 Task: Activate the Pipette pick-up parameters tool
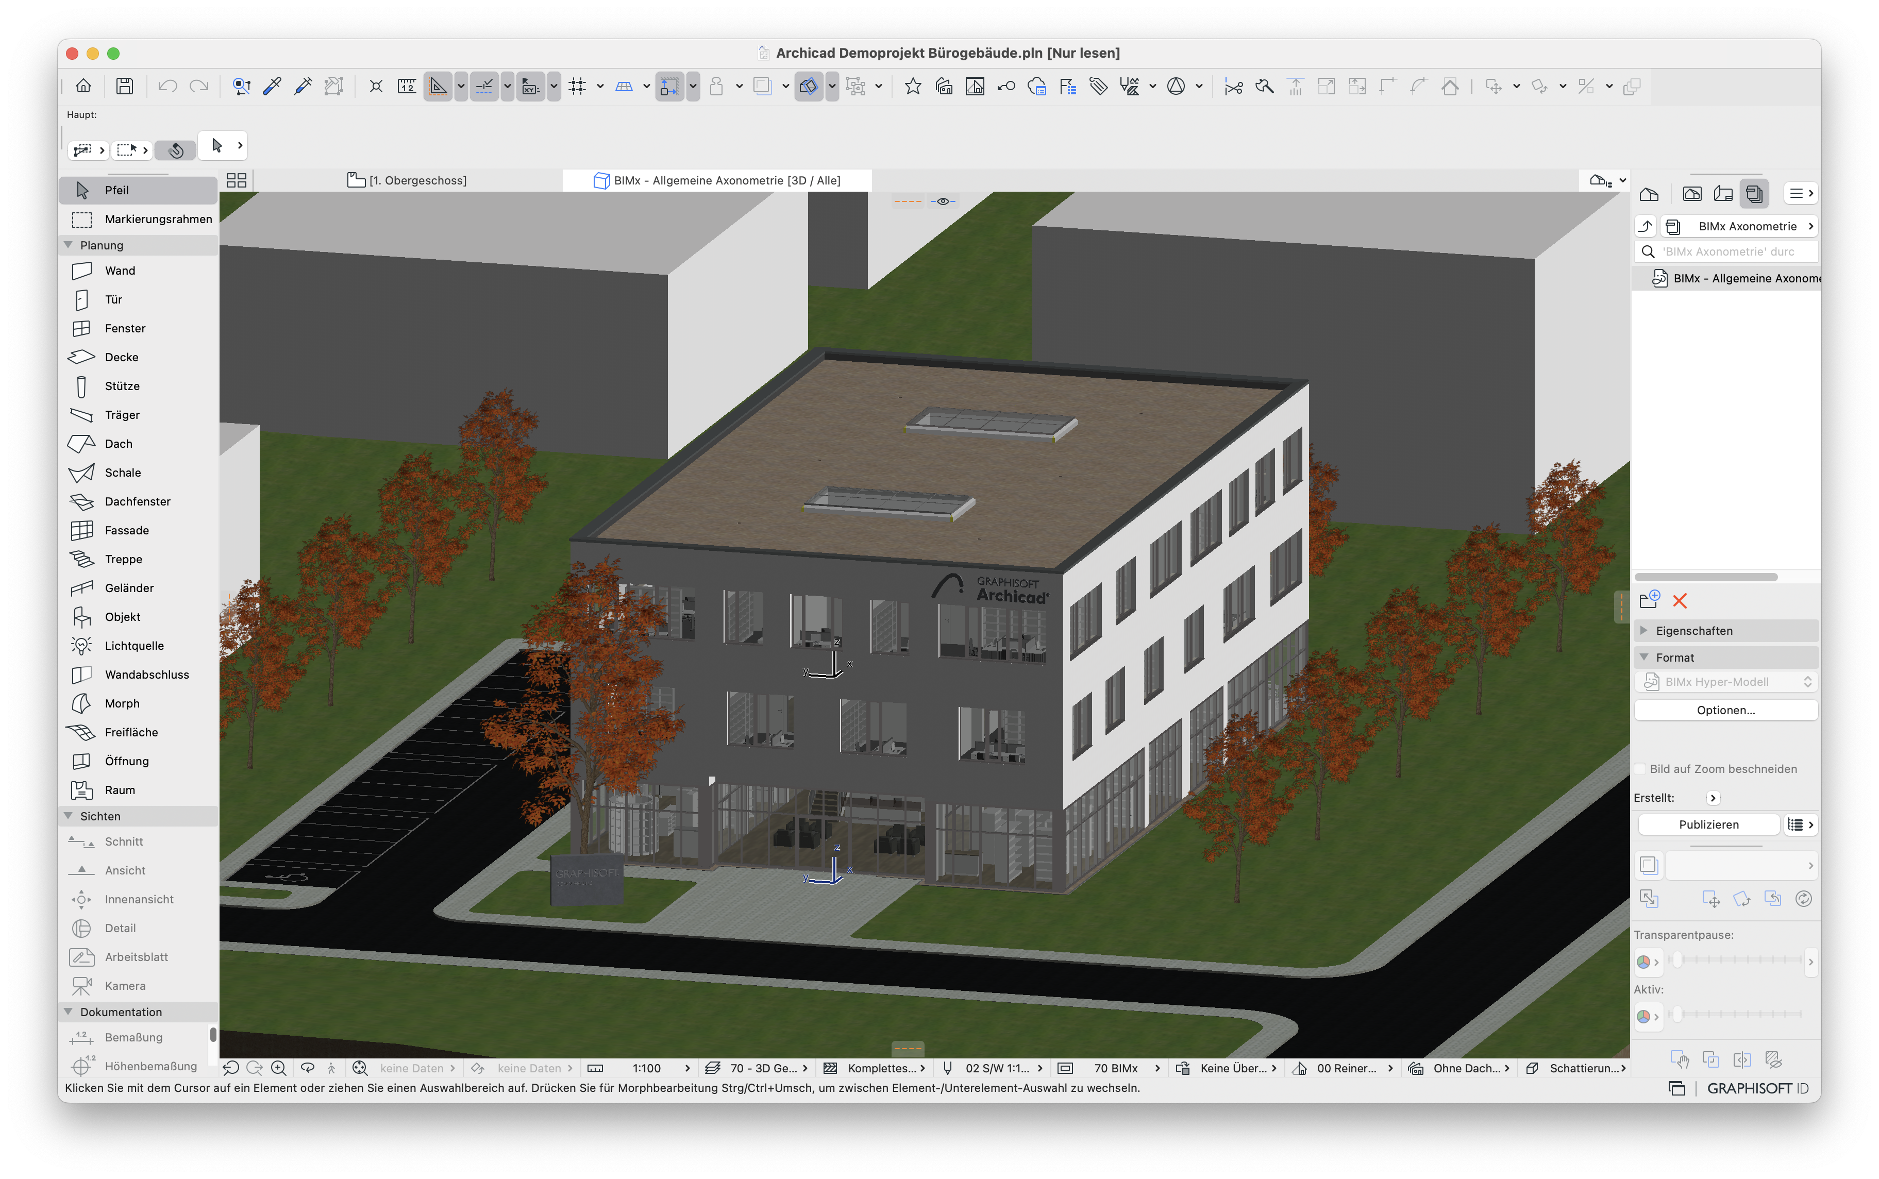tap(272, 86)
